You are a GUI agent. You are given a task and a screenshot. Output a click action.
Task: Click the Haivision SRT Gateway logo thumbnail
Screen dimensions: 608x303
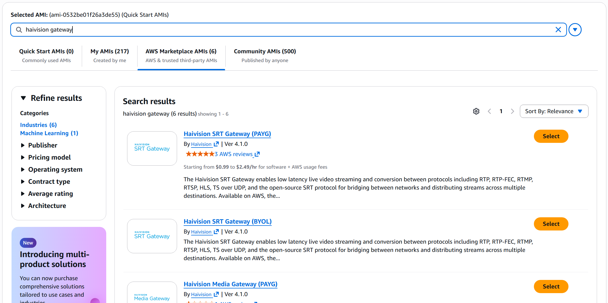point(152,148)
